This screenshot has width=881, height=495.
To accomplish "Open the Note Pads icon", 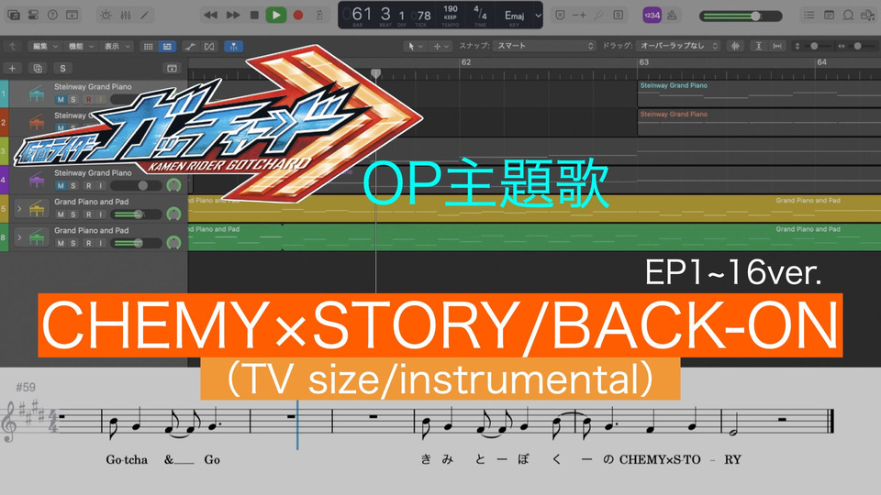I will click(x=829, y=16).
